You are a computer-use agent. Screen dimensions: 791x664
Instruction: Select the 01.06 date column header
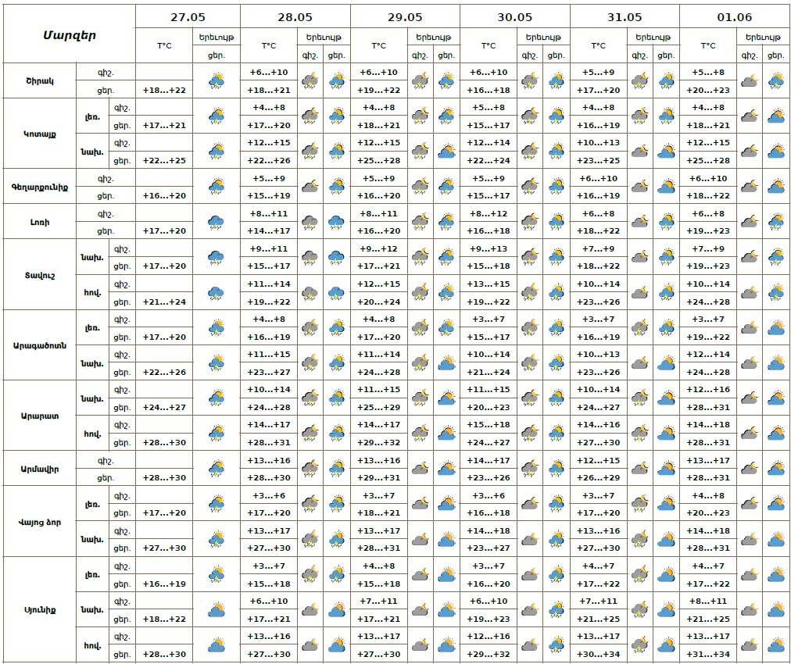pyautogui.click(x=735, y=16)
